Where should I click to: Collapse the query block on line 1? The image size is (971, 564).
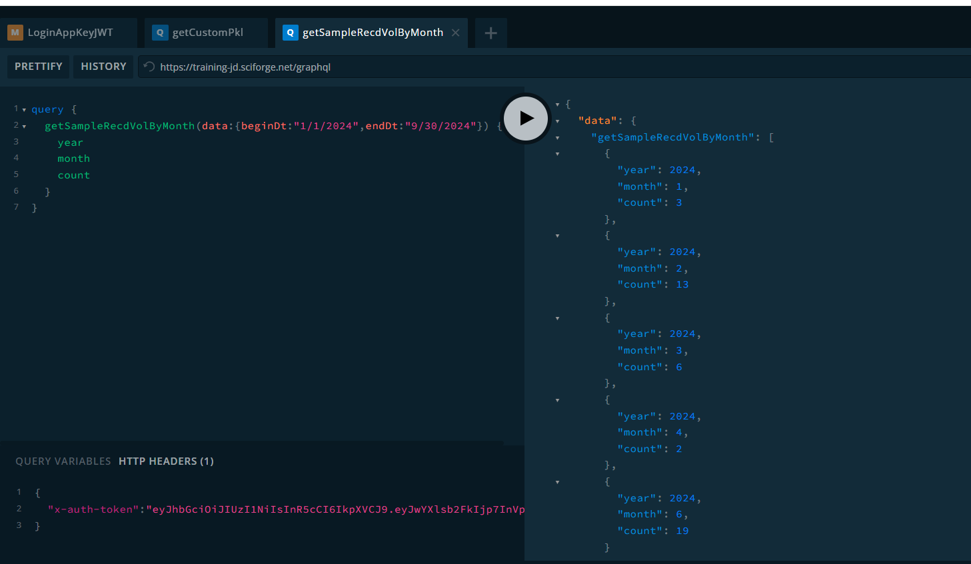pos(24,110)
